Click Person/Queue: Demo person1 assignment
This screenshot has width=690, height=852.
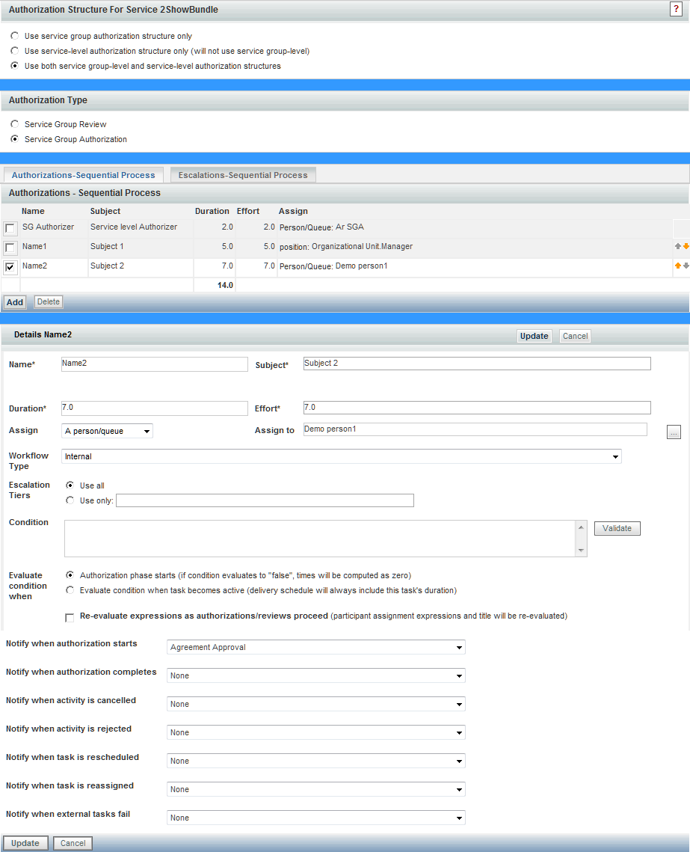click(333, 266)
